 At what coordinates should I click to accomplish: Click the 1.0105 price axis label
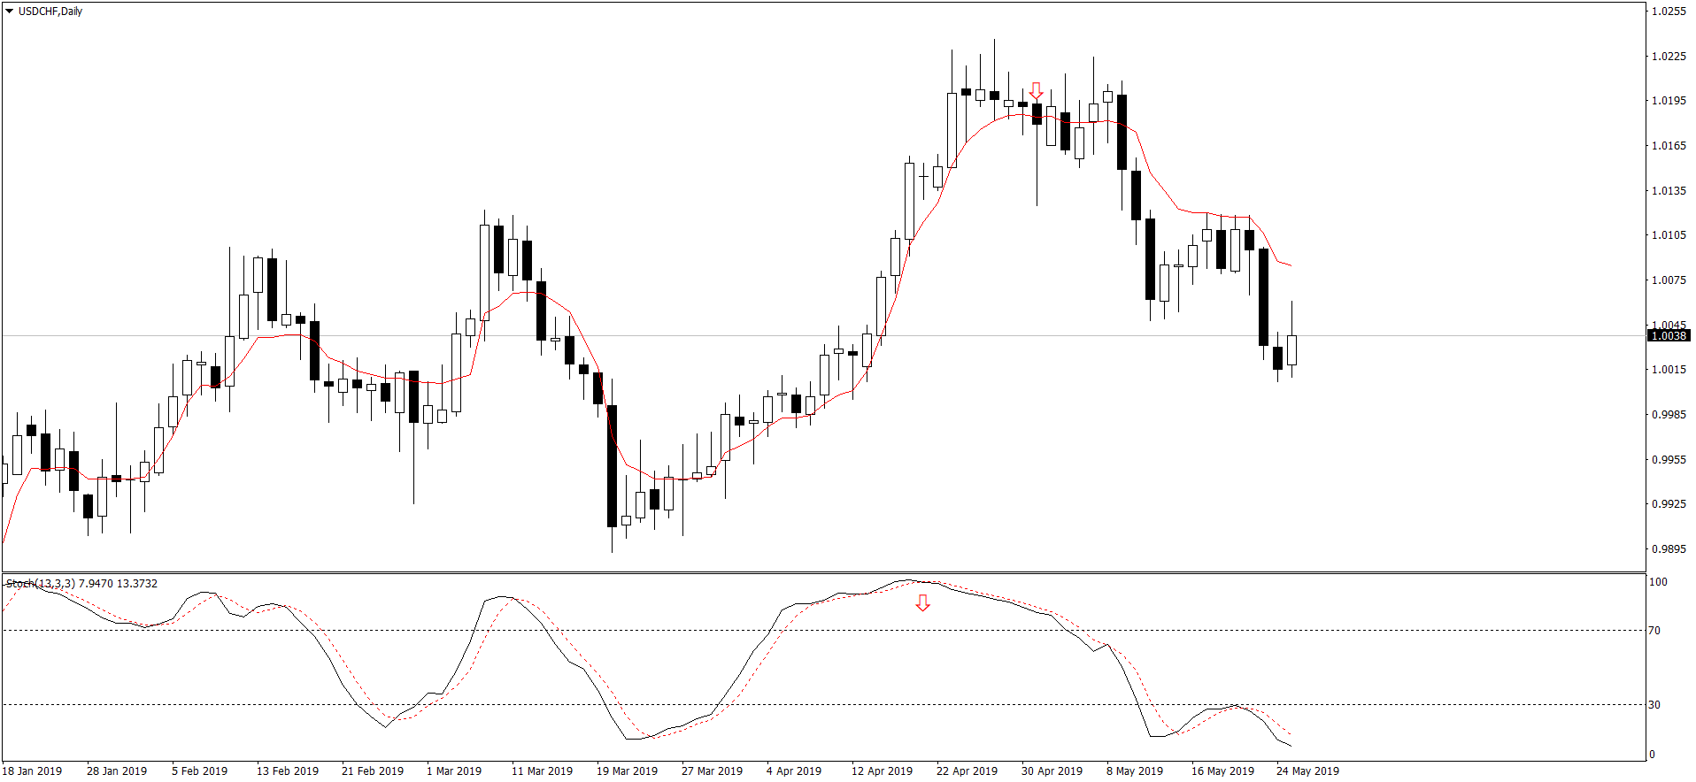pos(1669,235)
